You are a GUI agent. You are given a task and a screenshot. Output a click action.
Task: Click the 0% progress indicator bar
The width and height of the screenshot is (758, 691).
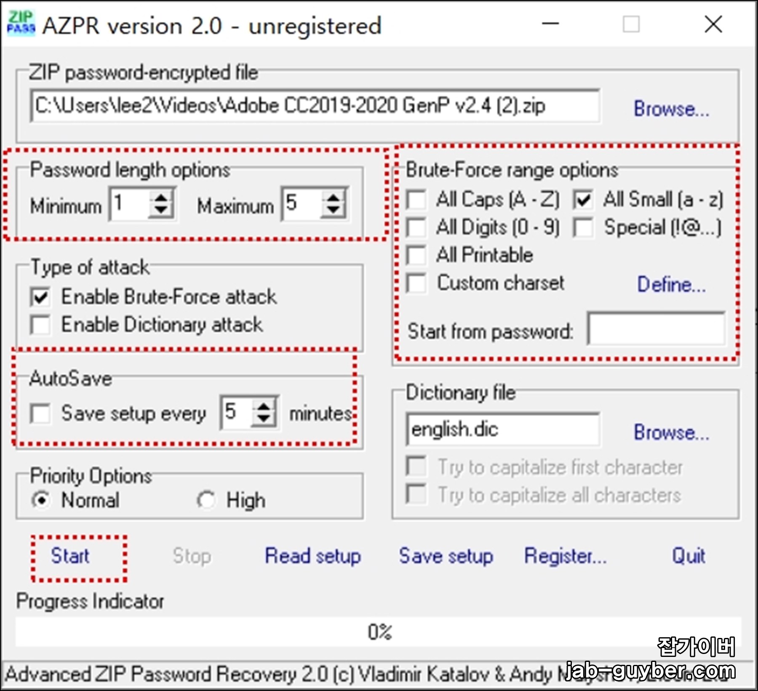pyautogui.click(x=378, y=632)
